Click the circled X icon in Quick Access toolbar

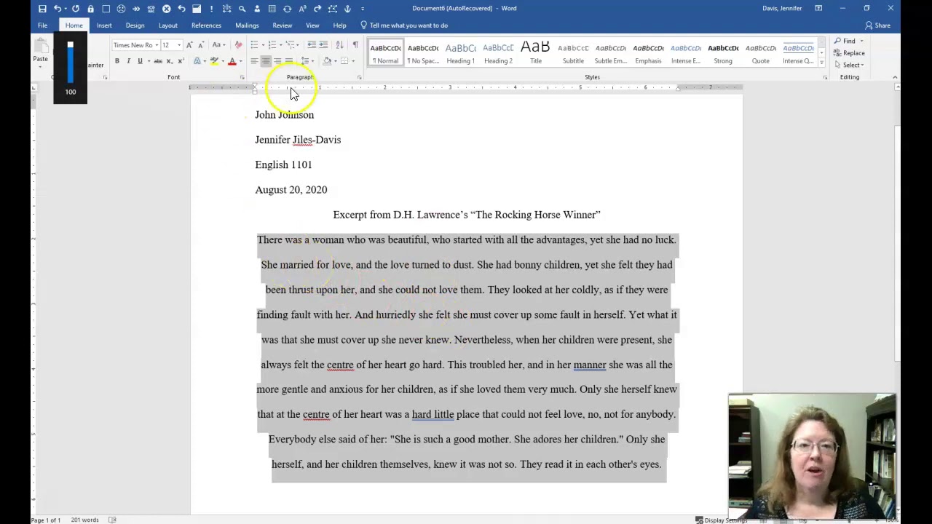pyautogui.click(x=166, y=9)
